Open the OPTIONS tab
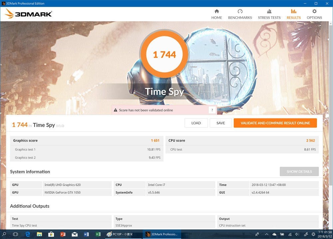 click(314, 14)
